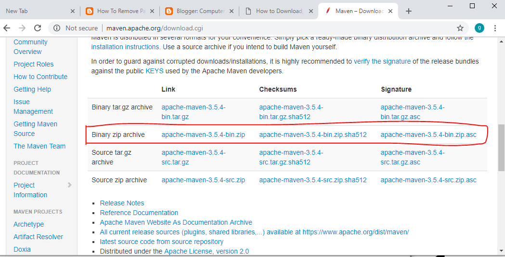Image resolution: width=505 pixels, height=257 pixels.
Task: Close the Maven – Download tab
Action: (390, 11)
